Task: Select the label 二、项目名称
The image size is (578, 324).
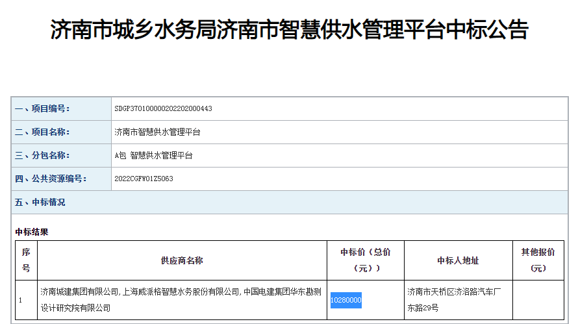Action: (42, 132)
